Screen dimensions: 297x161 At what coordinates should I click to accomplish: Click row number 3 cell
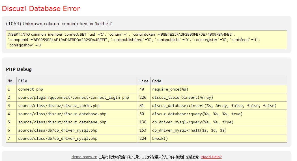tap(11, 106)
